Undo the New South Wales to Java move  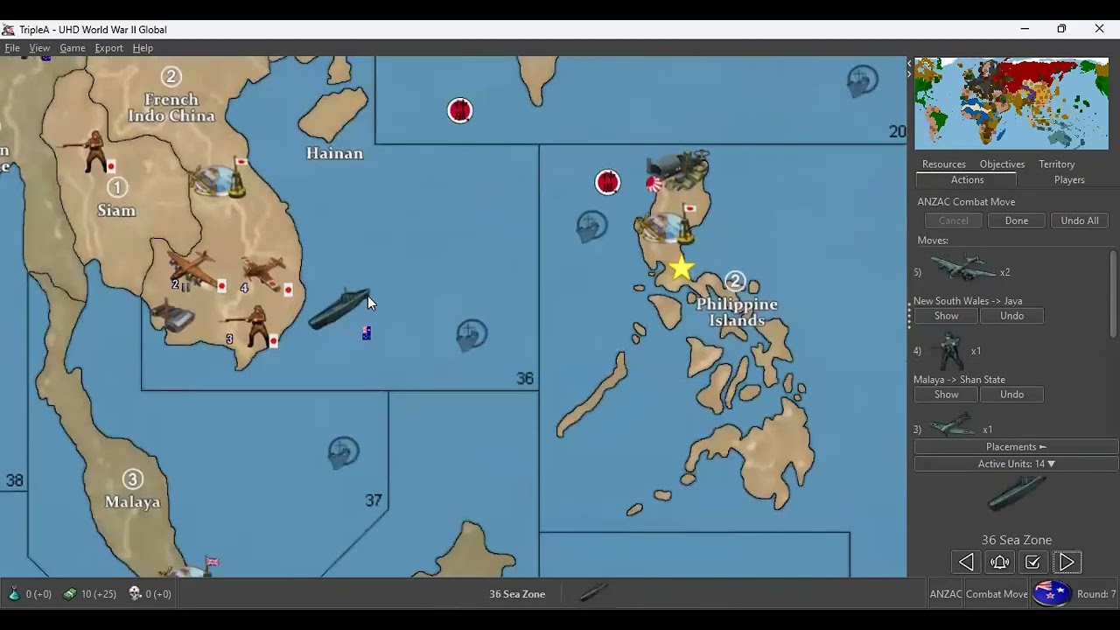pos(1011,316)
